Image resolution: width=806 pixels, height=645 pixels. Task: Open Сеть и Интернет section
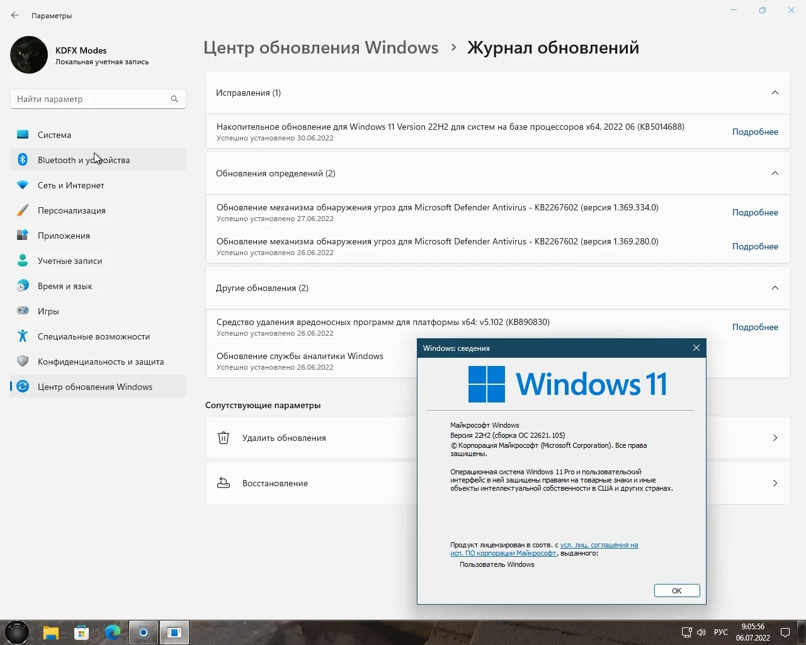point(98,185)
